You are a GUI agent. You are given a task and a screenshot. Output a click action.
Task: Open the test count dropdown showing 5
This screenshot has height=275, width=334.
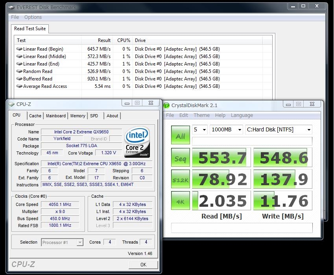pos(199,130)
